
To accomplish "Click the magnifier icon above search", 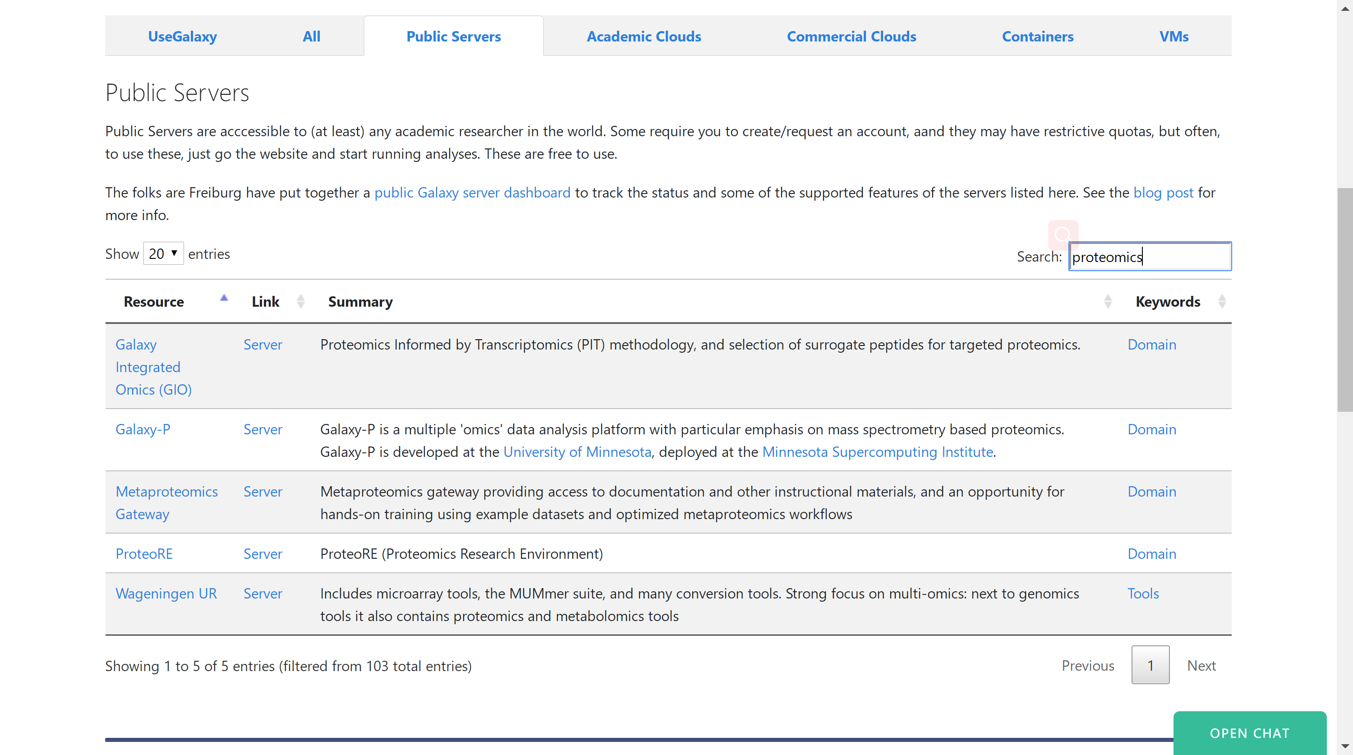I will (x=1063, y=235).
